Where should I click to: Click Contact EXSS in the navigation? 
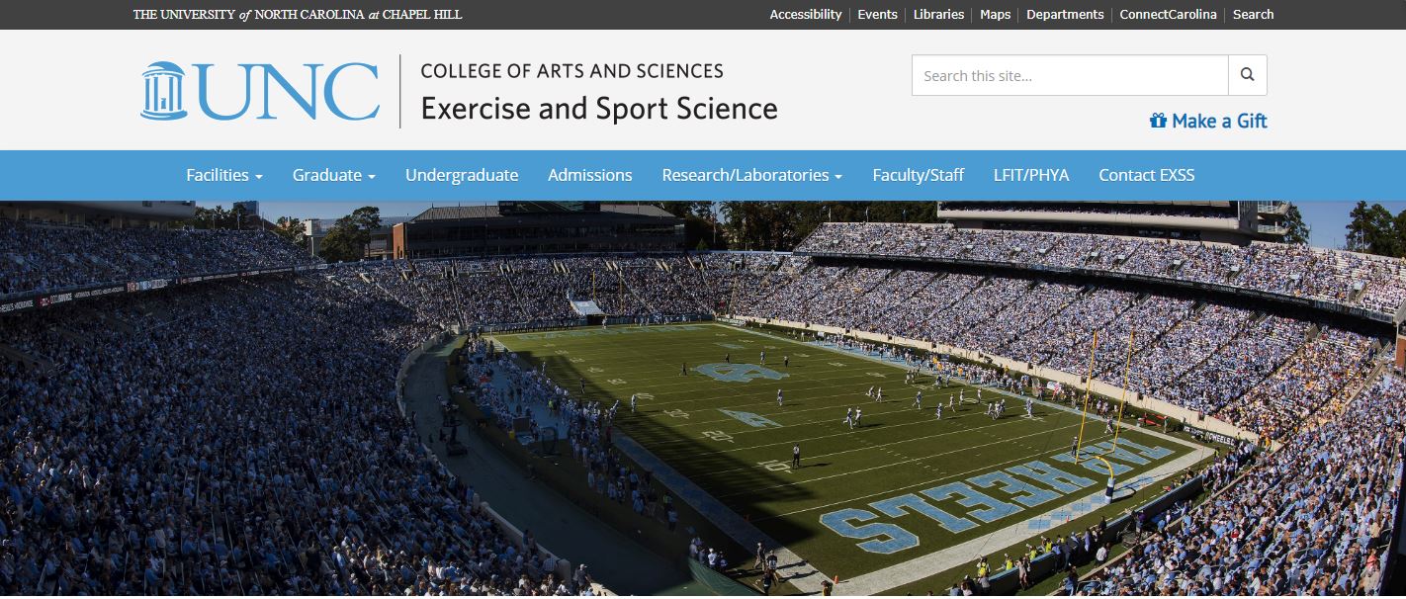coord(1147,175)
